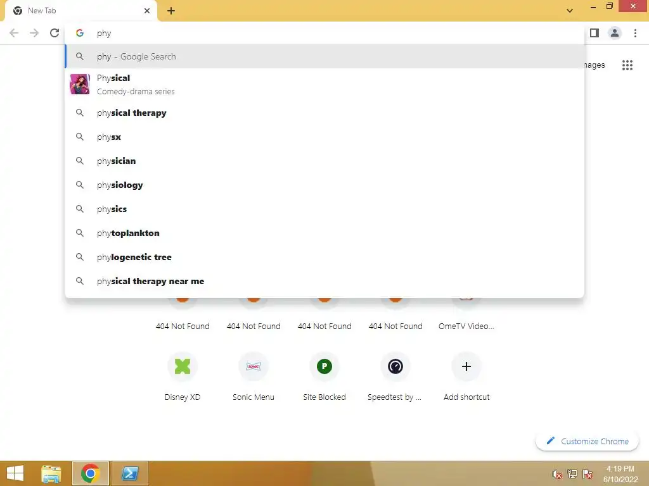Click the Add shortcut plus tile

click(466, 366)
